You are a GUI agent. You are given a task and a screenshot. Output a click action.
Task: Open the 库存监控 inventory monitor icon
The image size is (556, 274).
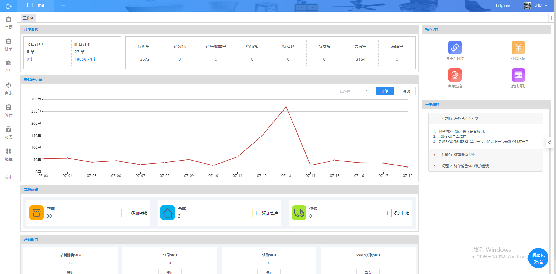pyautogui.click(x=455, y=75)
